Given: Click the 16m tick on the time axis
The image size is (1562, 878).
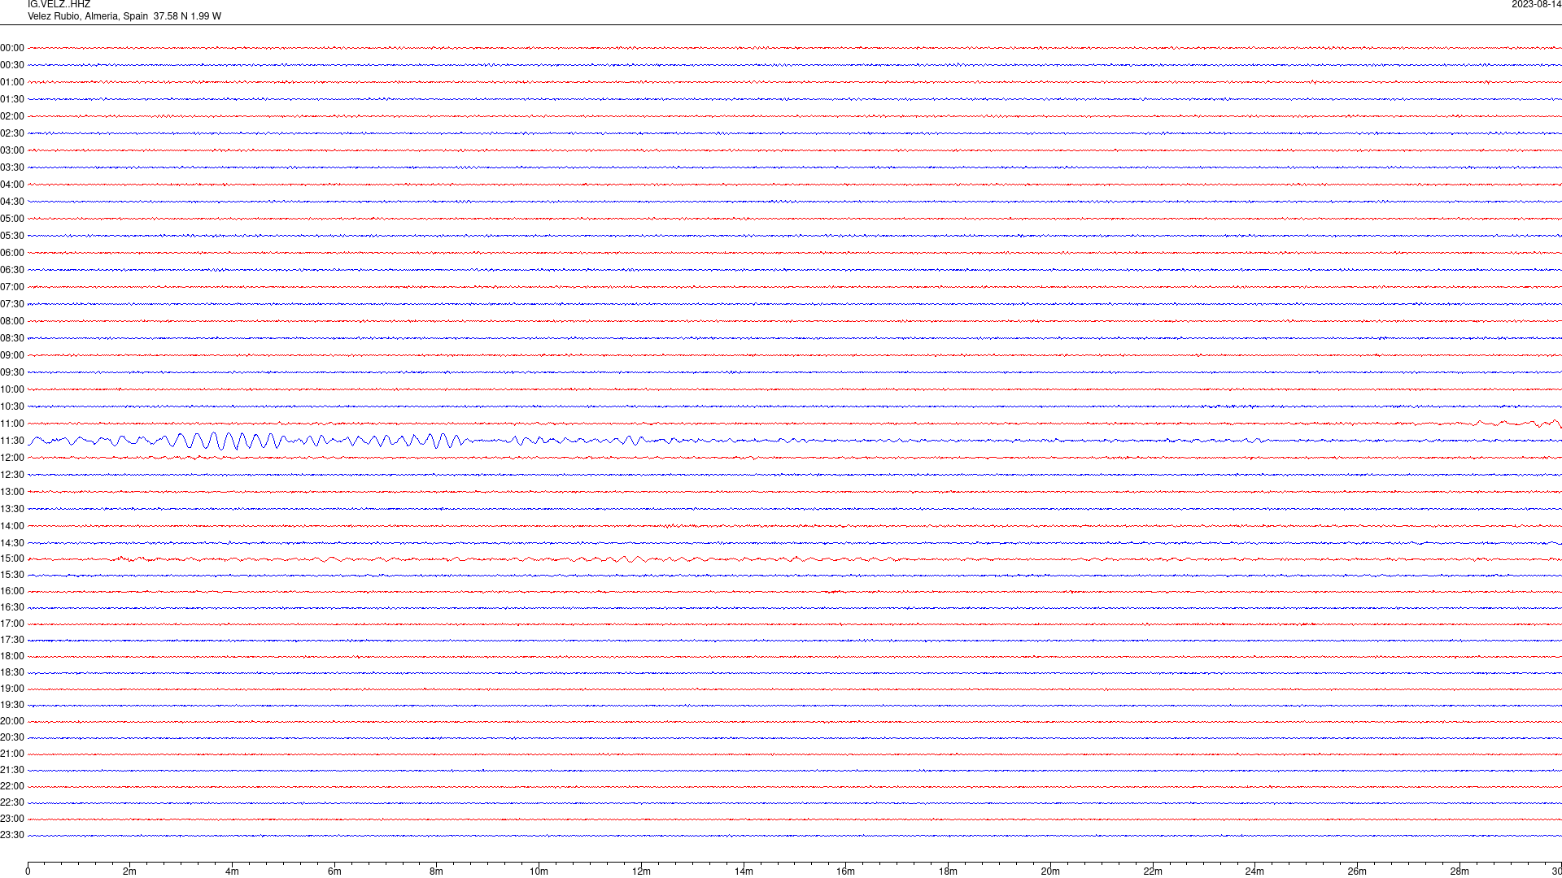Looking at the screenshot, I should [x=845, y=871].
